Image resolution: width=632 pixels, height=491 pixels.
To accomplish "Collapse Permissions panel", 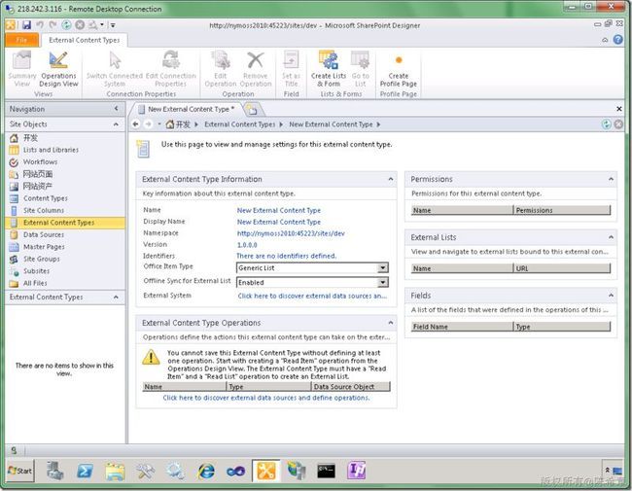I will click(611, 179).
